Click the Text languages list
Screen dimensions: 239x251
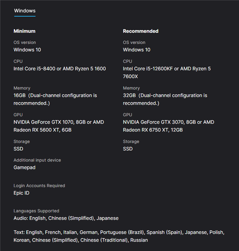click(119, 236)
